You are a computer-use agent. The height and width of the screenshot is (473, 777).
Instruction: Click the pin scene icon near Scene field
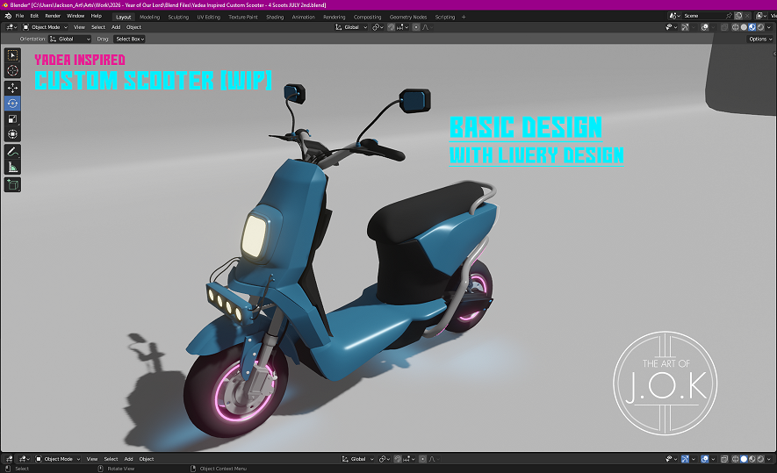[x=729, y=16]
